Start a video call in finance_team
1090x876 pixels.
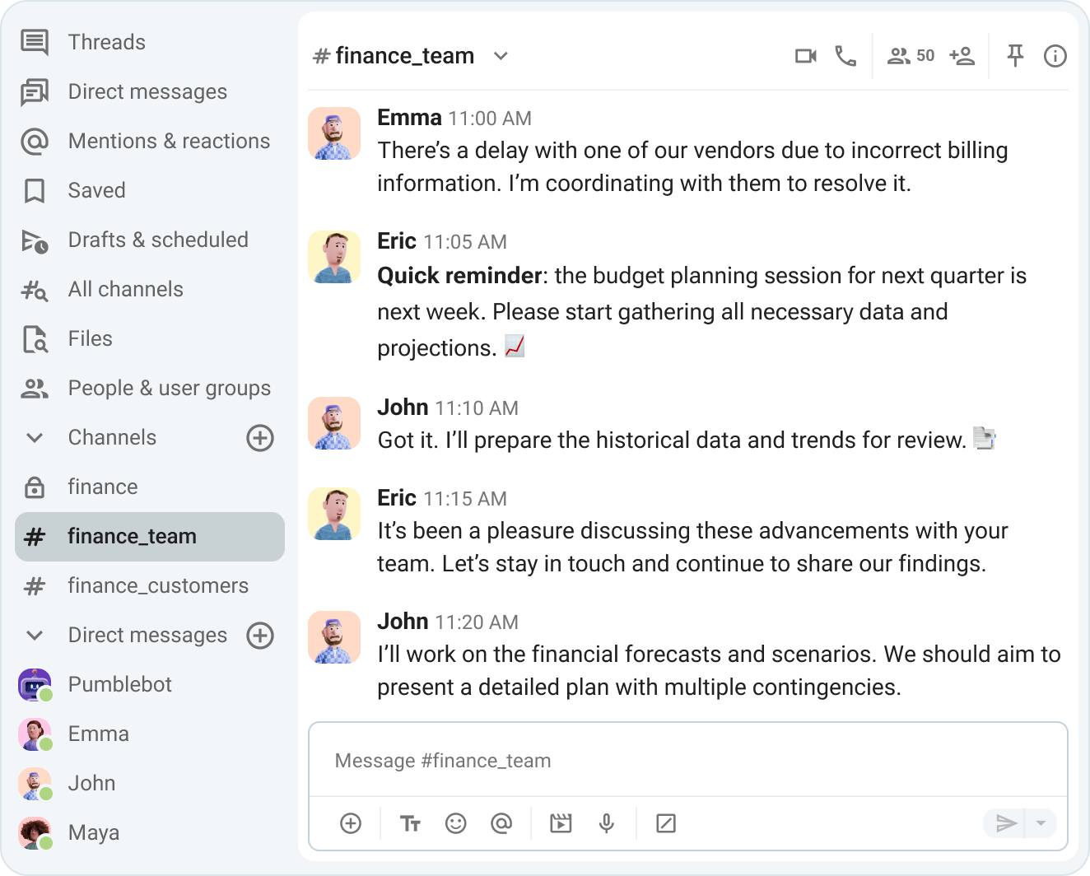point(805,55)
